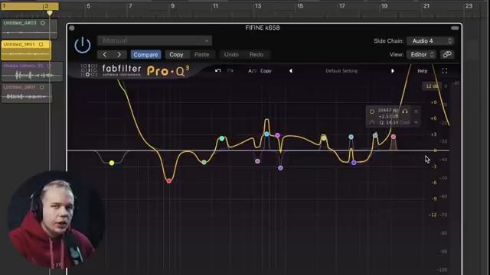Select the purple audio region
Screen dimensions: 490x275
pos(32,72)
